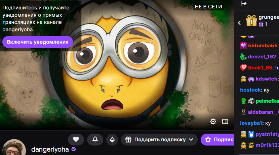Open chat user loveyba1
279x155 pixels.
pos(251,123)
